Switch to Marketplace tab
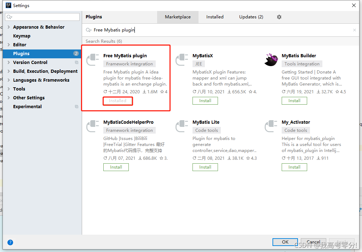The image size is (362, 252). point(178,17)
